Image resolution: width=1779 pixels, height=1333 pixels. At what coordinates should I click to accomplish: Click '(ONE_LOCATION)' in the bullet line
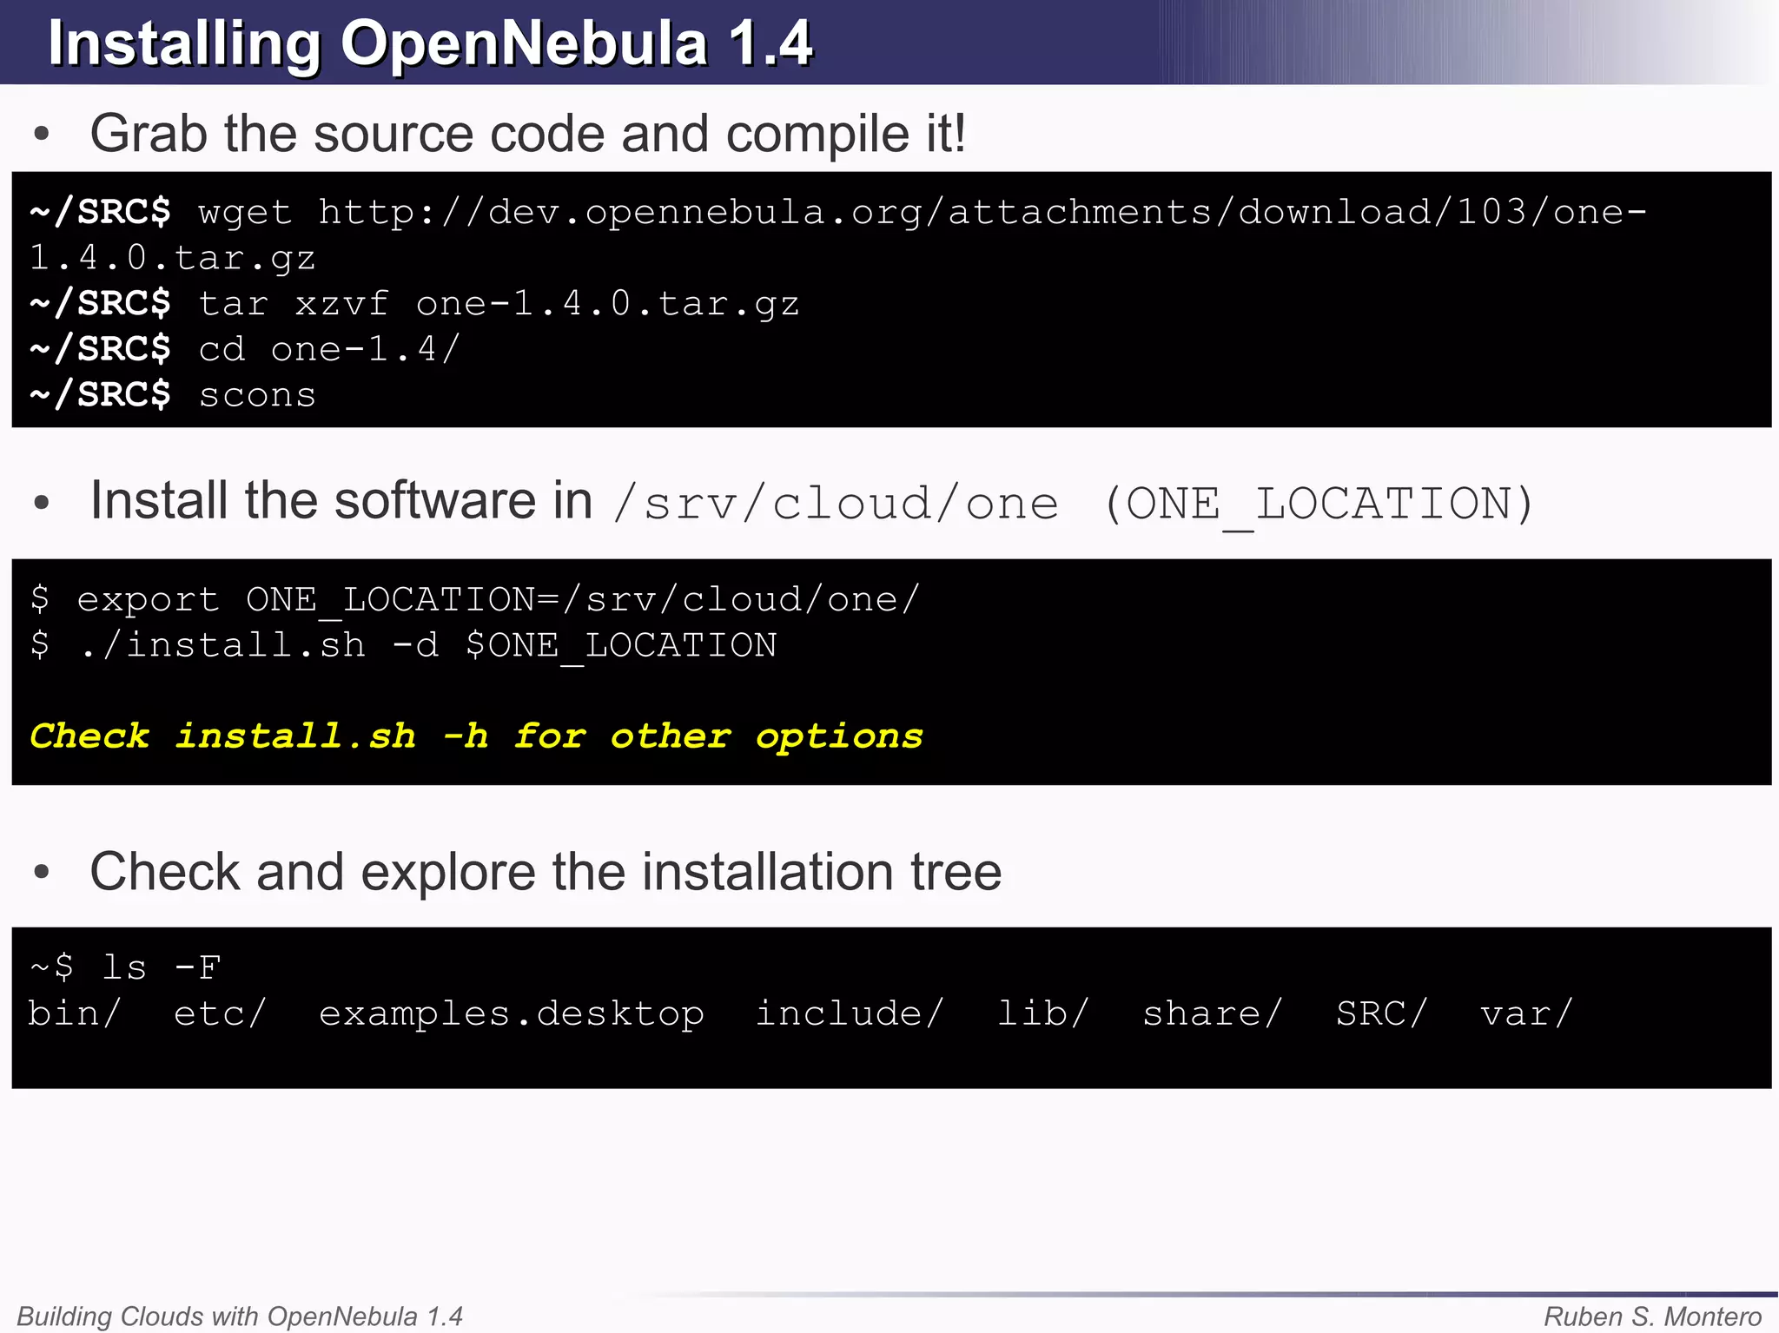click(x=1319, y=505)
